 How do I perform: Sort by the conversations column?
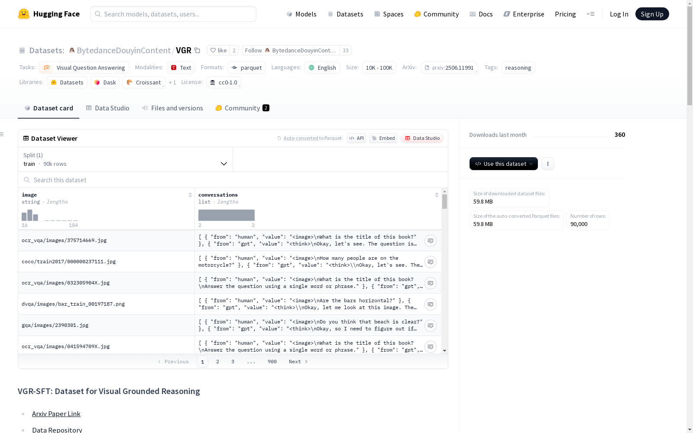pyautogui.click(x=437, y=195)
